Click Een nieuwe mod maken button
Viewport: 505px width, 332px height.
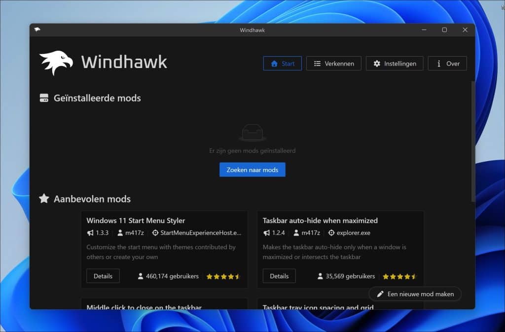point(415,294)
